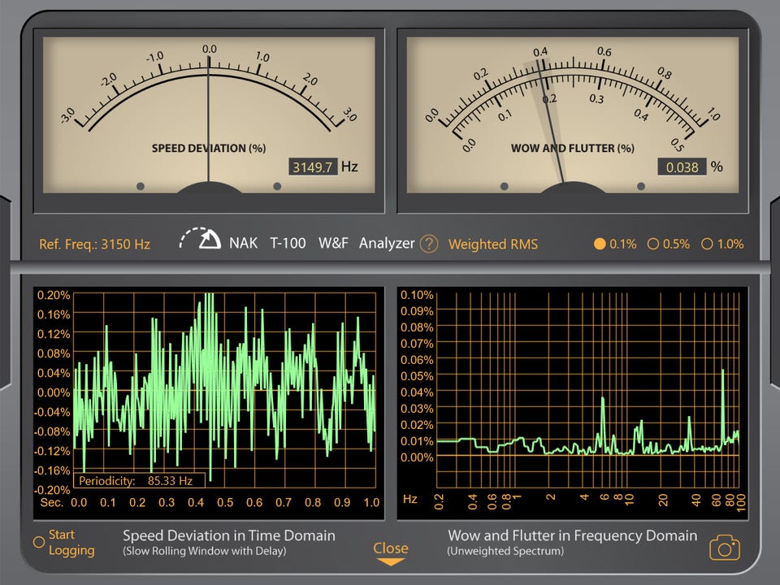Collapse panel using arrow below Close
Image resolution: width=780 pixels, height=585 pixels.
[x=391, y=562]
